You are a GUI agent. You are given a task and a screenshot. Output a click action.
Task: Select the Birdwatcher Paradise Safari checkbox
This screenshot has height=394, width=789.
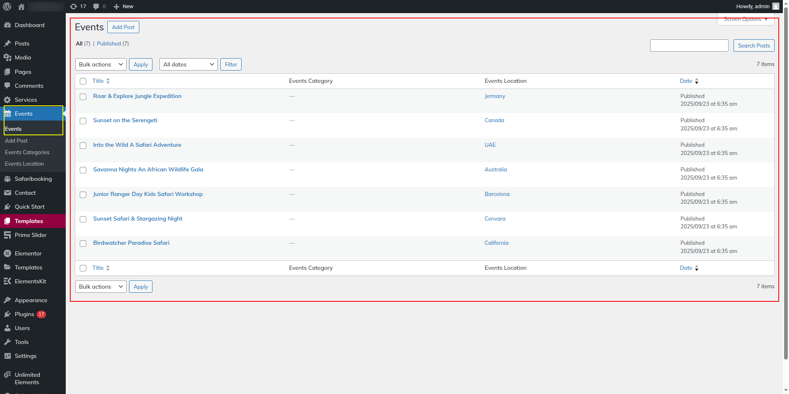(x=83, y=244)
